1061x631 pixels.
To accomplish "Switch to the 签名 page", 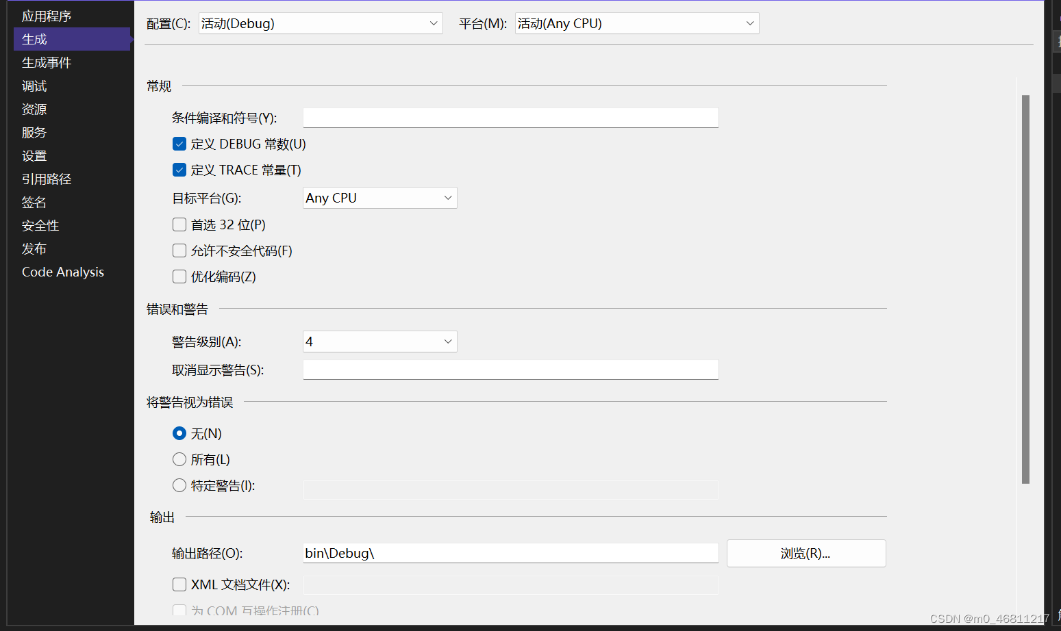I will (x=34, y=202).
